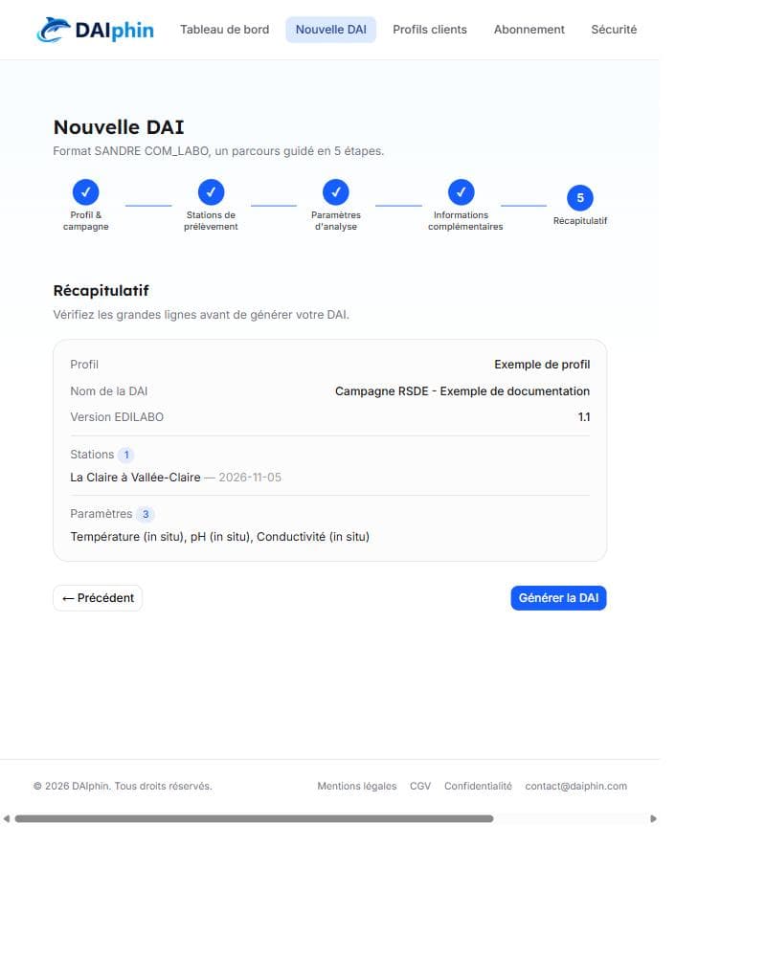Open Confidentialité footer link
Screen dimensions: 766x957
coord(478,786)
